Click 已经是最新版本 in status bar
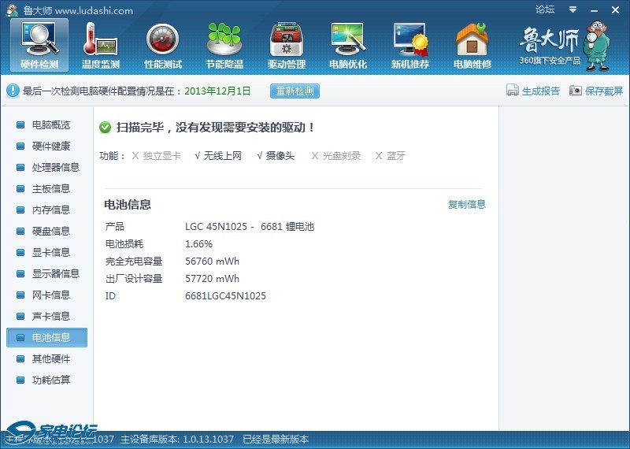 click(276, 440)
